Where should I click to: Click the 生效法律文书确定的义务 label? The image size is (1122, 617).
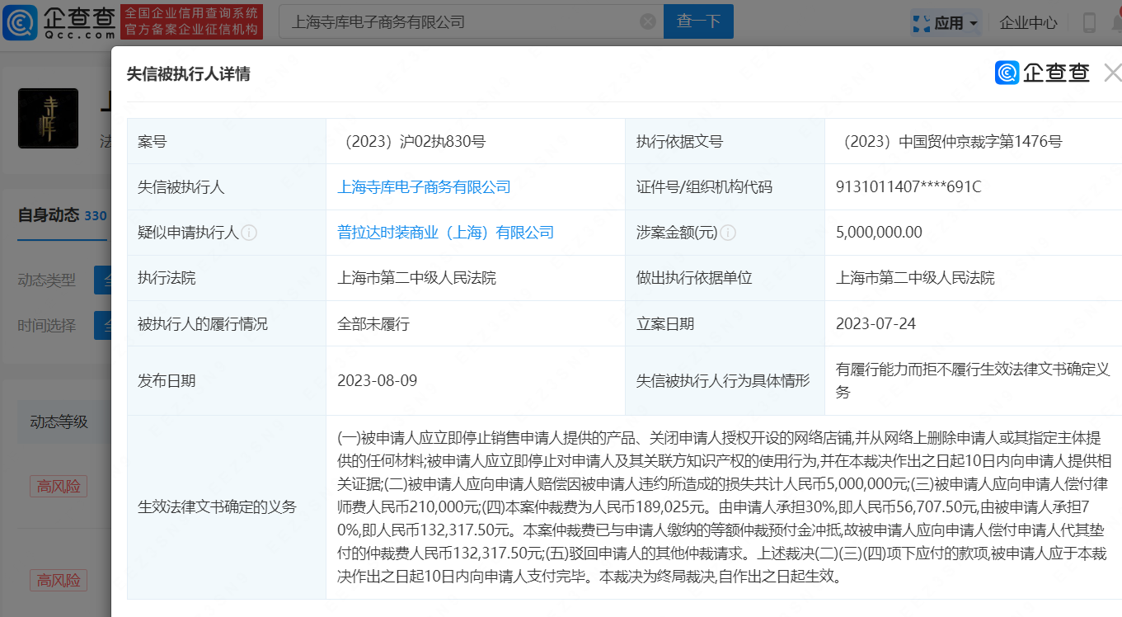[x=217, y=507]
